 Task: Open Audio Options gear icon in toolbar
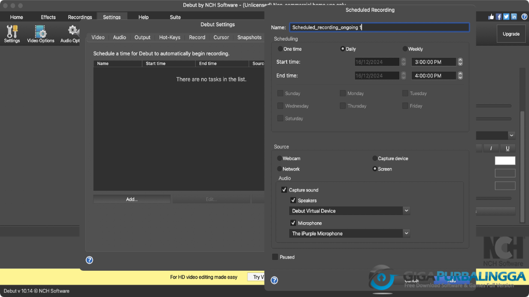pos(70,34)
